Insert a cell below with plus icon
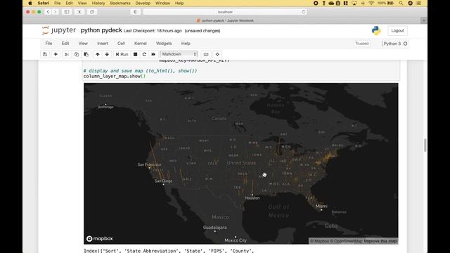450x253 pixels. [x=56, y=54]
